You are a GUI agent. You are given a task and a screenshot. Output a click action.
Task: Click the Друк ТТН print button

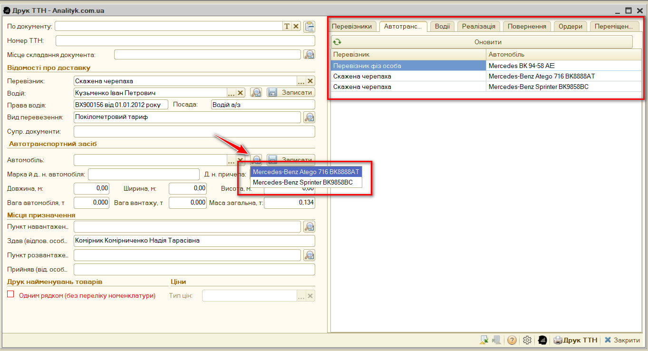tap(575, 340)
